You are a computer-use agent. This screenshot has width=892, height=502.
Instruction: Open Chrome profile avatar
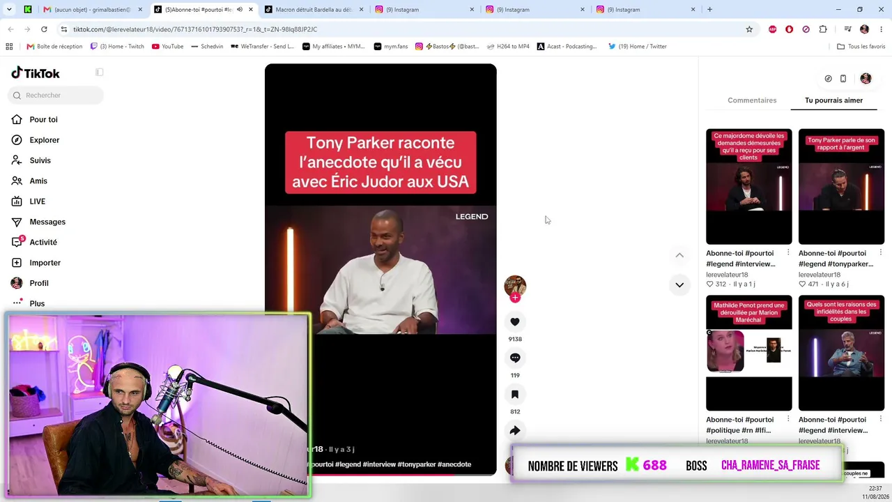(864, 29)
